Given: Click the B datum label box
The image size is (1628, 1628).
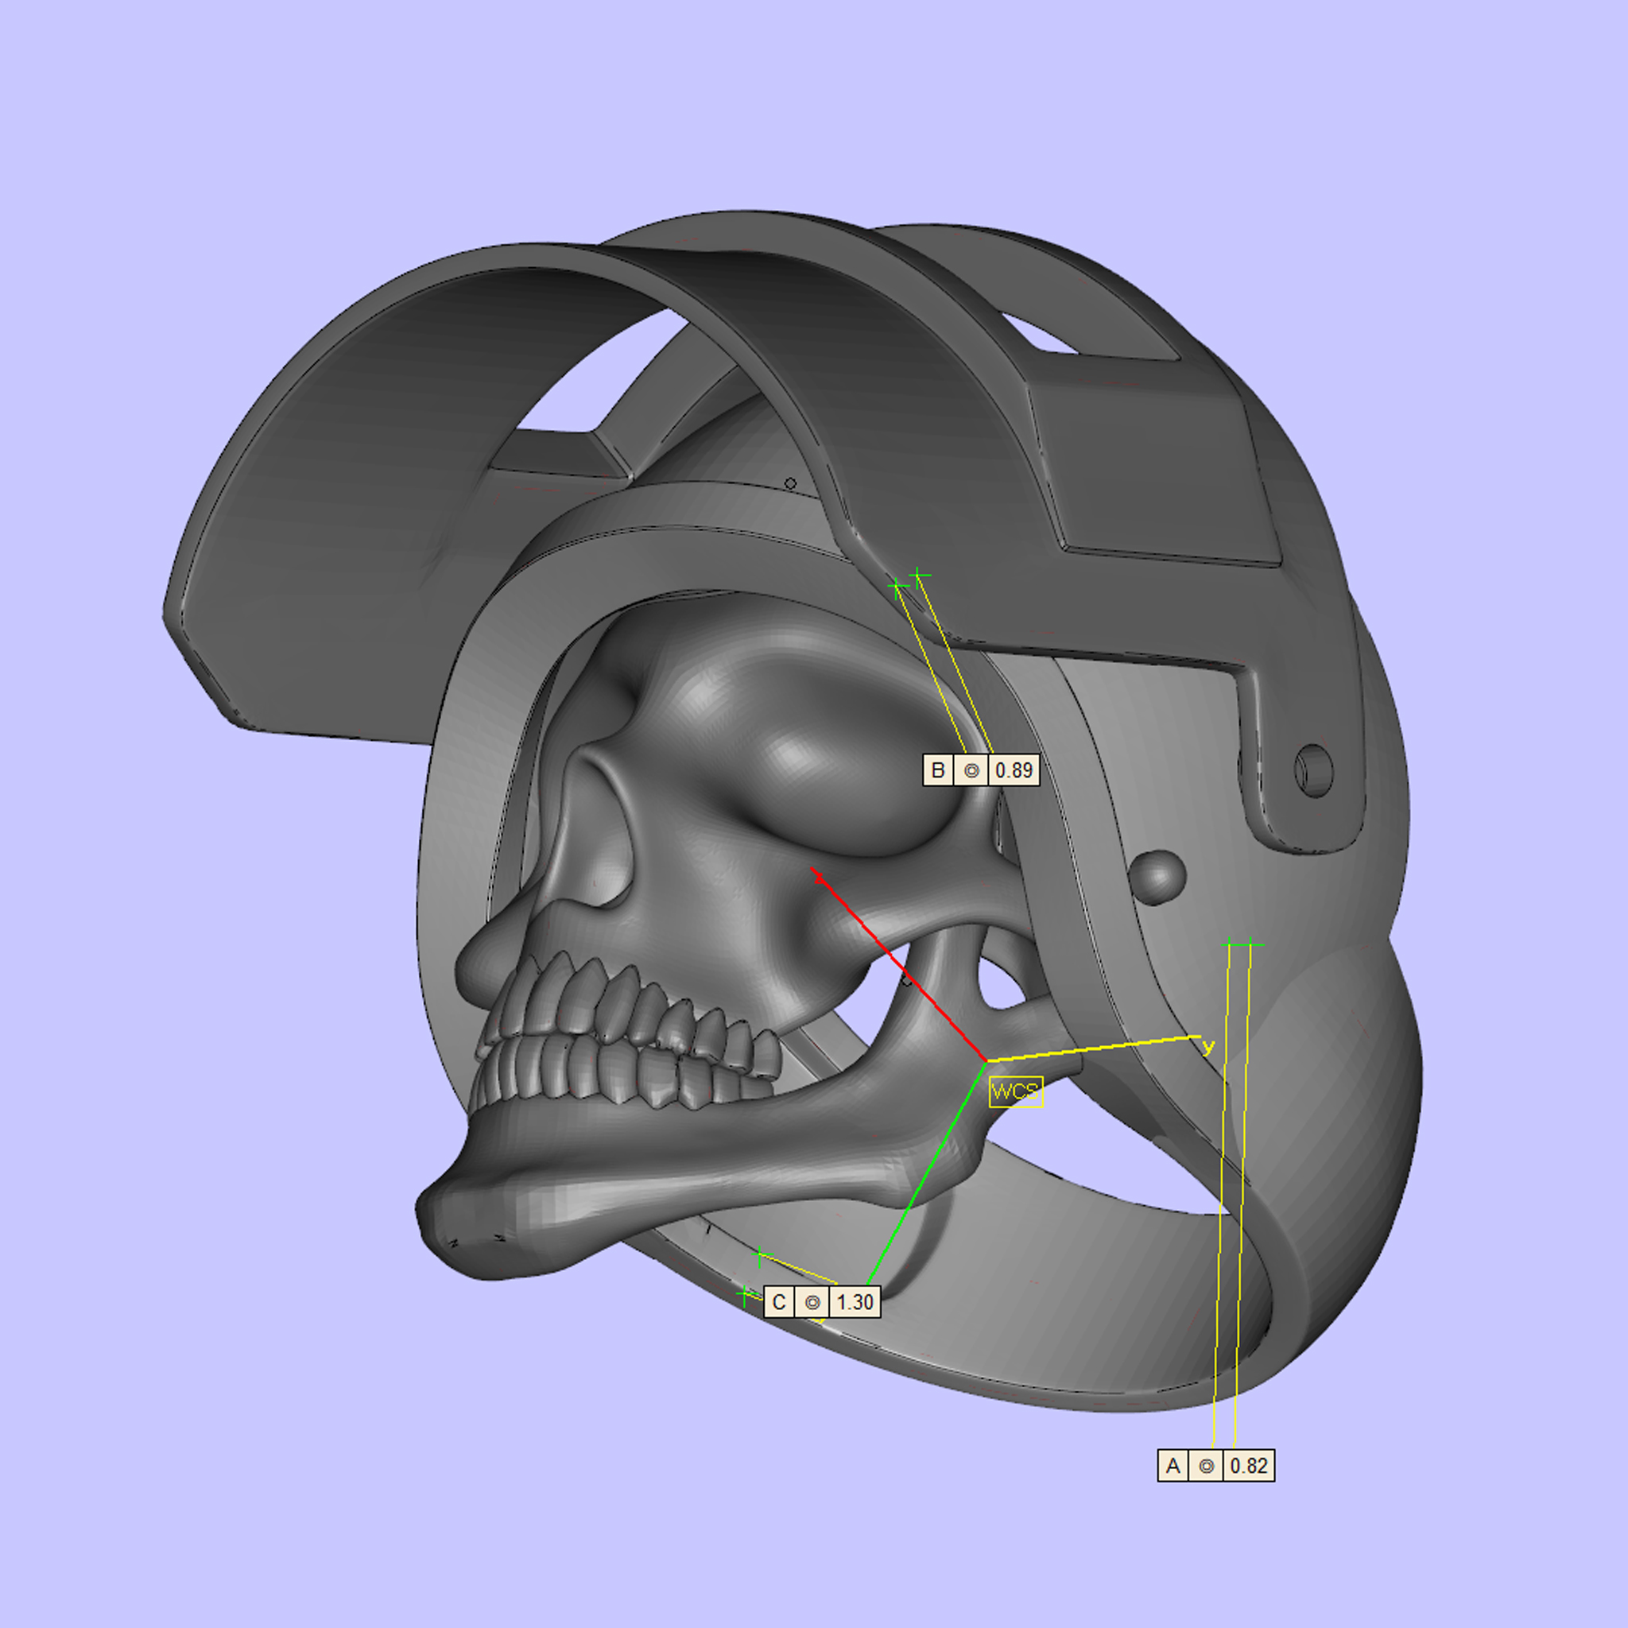Looking at the screenshot, I should pyautogui.click(x=938, y=770).
